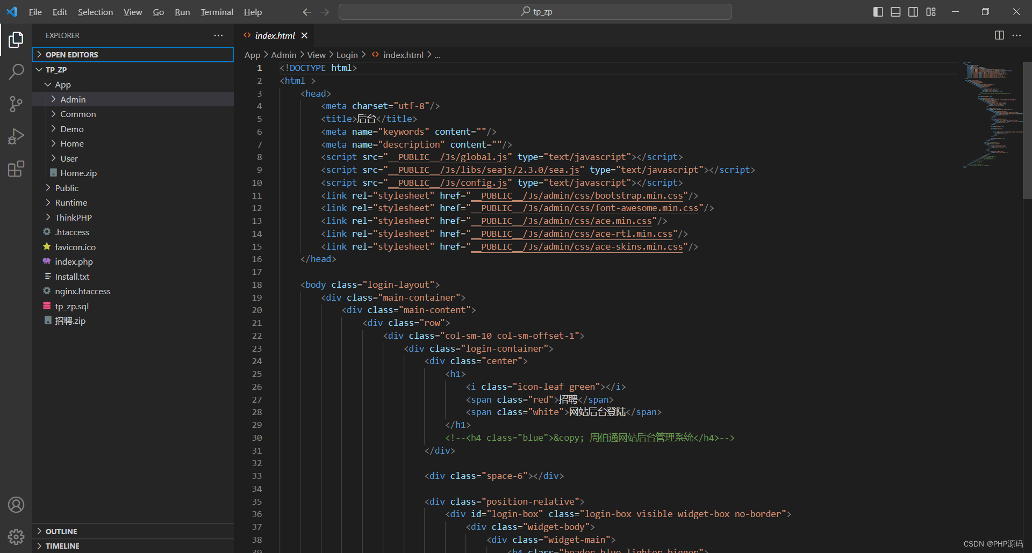
Task: Select the index.html editor tab
Action: [274, 35]
